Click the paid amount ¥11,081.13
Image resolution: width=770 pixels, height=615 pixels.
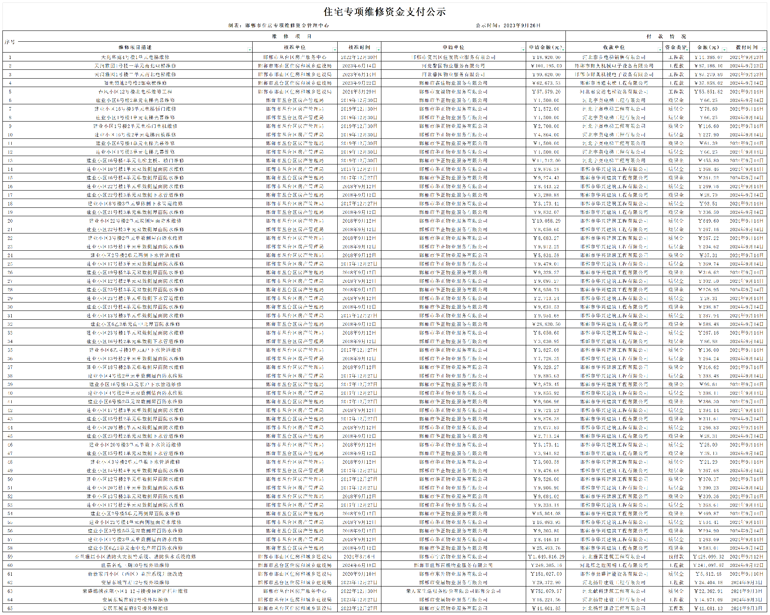pyautogui.click(x=708, y=609)
